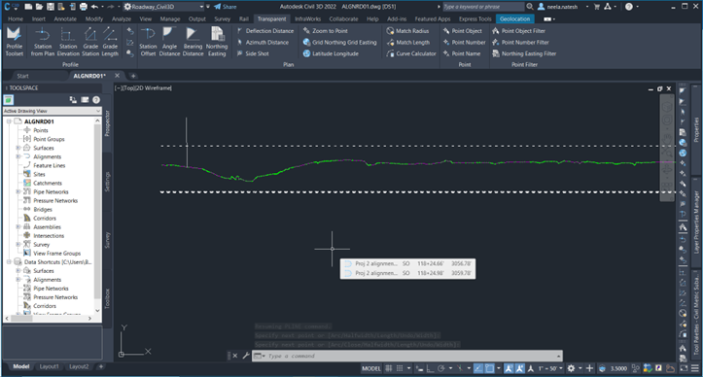This screenshot has width=703, height=377.
Task: Open the Curve Calculator
Action: (411, 53)
